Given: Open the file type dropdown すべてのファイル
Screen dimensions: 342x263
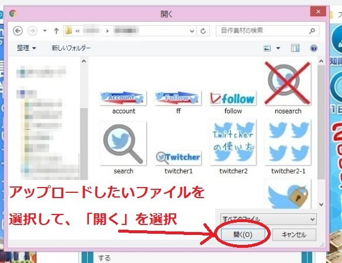Looking at the screenshot, I should [x=268, y=219].
